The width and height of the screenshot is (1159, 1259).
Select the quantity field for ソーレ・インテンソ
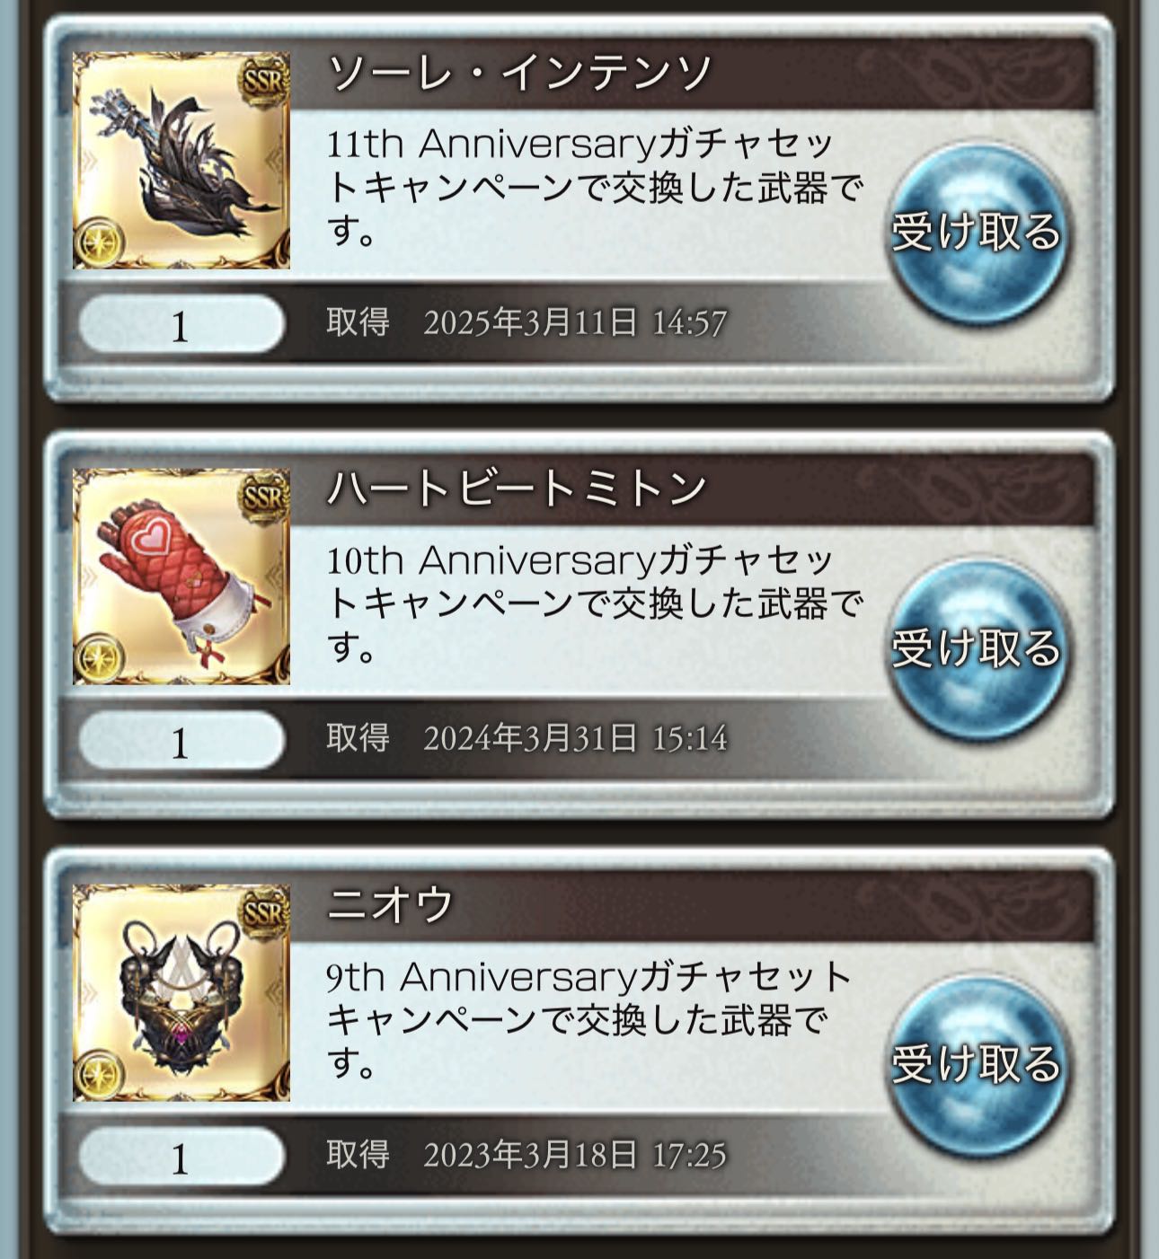click(x=181, y=324)
